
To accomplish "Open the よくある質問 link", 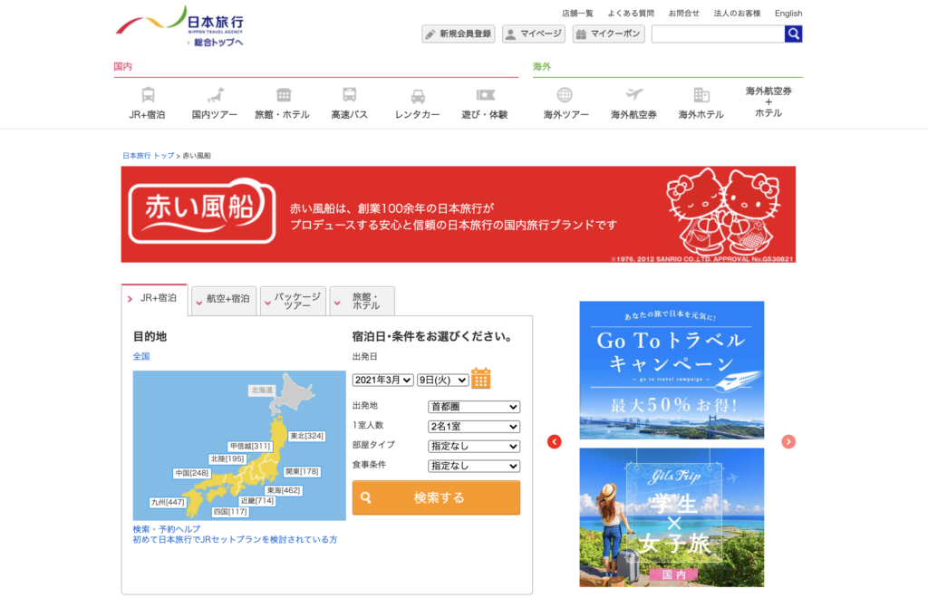I will (631, 13).
